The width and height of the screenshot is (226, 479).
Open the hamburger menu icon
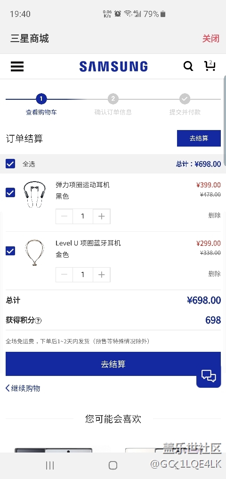[17, 66]
